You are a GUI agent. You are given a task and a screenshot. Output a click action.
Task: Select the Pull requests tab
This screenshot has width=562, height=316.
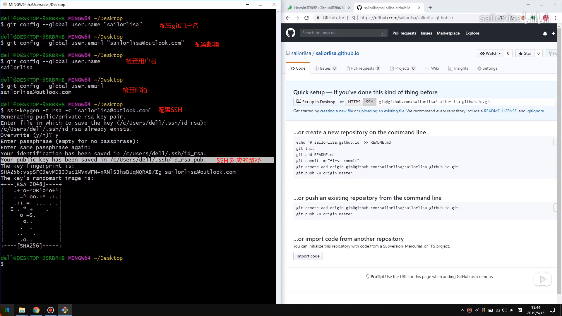362,68
